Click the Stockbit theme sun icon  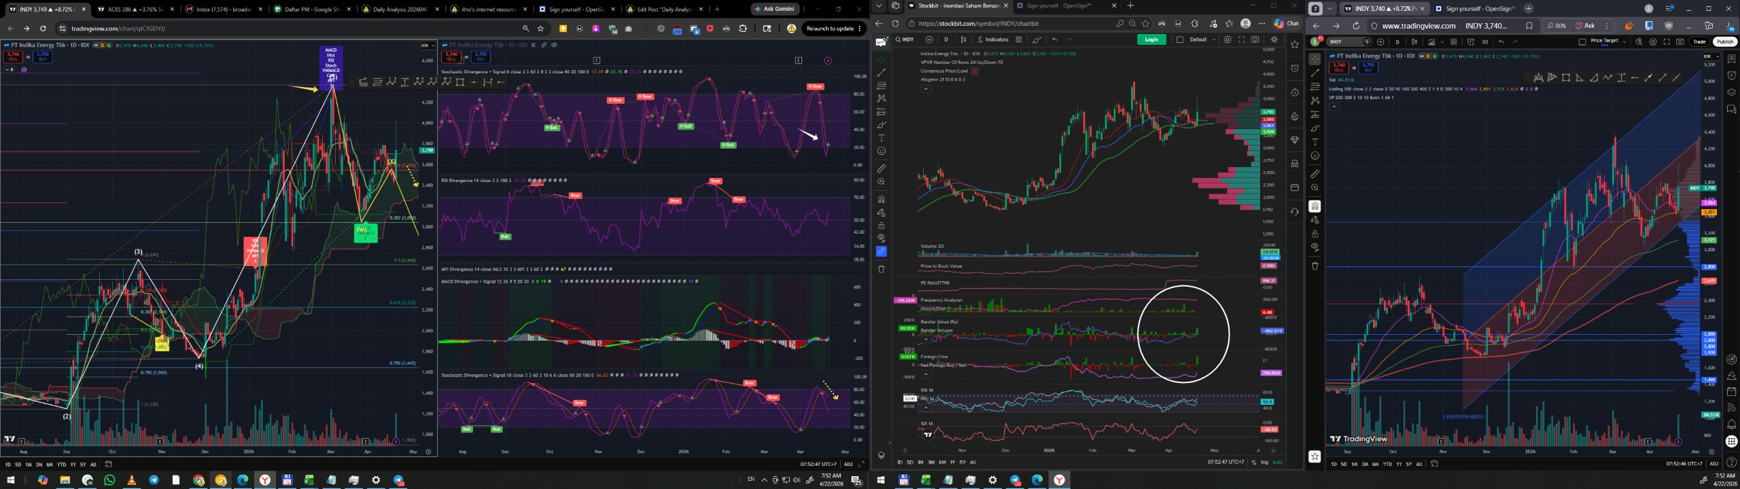coord(1274,39)
